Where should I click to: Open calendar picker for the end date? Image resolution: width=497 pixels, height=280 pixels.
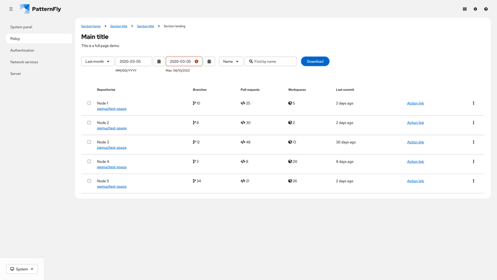click(209, 61)
